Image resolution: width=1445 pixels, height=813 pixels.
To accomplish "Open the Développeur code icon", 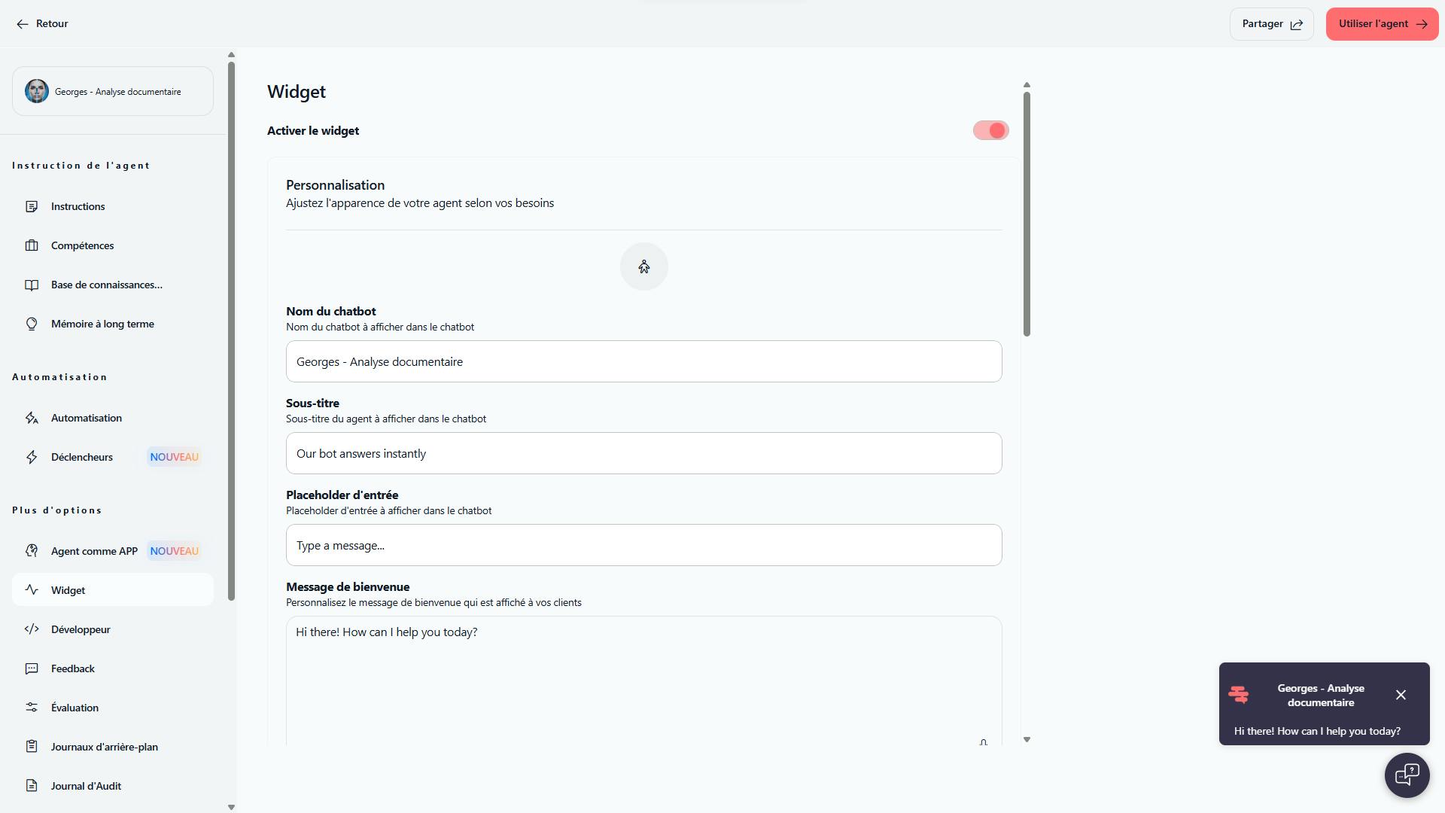I will 32,629.
